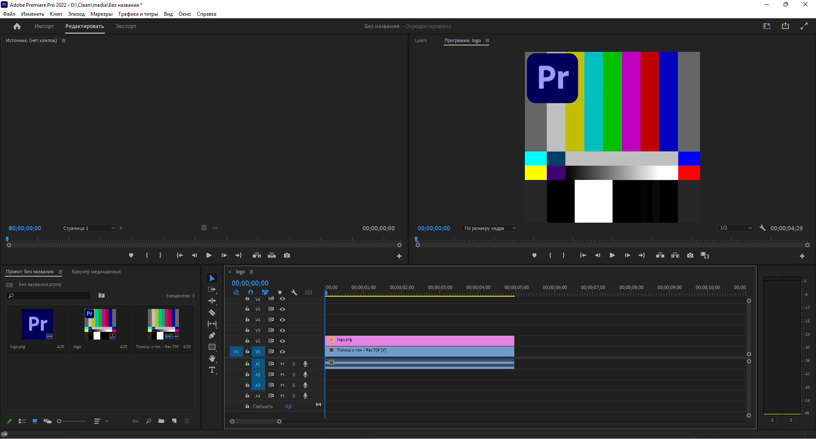The image size is (816, 439).
Task: Open playback resolution dropdown 1/2
Action: 736,228
